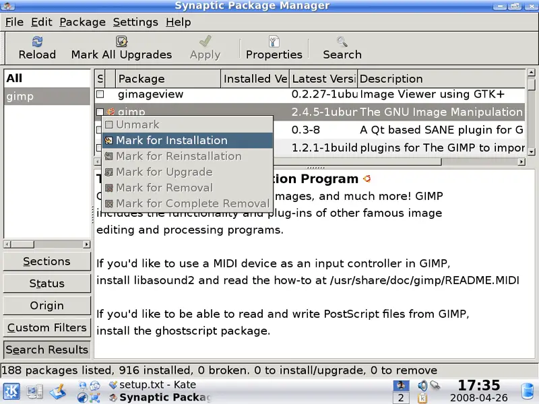Click the status bar packages summary

coord(220,370)
